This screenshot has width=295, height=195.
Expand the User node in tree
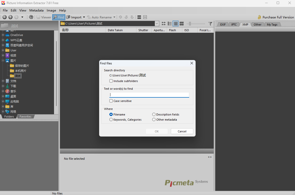pyautogui.click(x=3, y=50)
